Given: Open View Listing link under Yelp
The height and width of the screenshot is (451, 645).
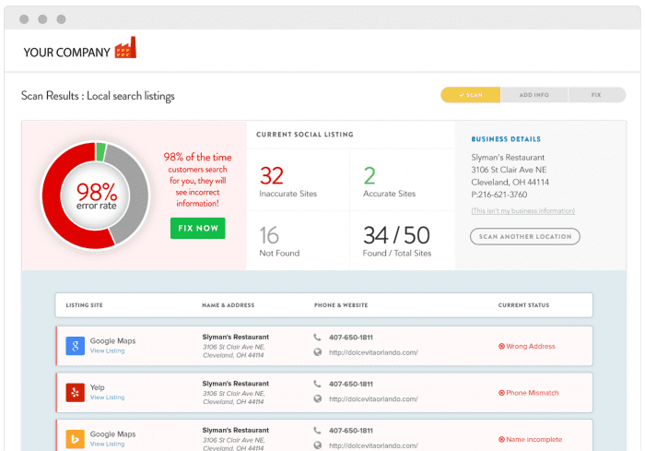Looking at the screenshot, I should pyautogui.click(x=108, y=398).
